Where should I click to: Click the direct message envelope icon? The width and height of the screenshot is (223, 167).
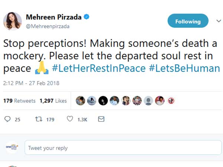[101, 119]
